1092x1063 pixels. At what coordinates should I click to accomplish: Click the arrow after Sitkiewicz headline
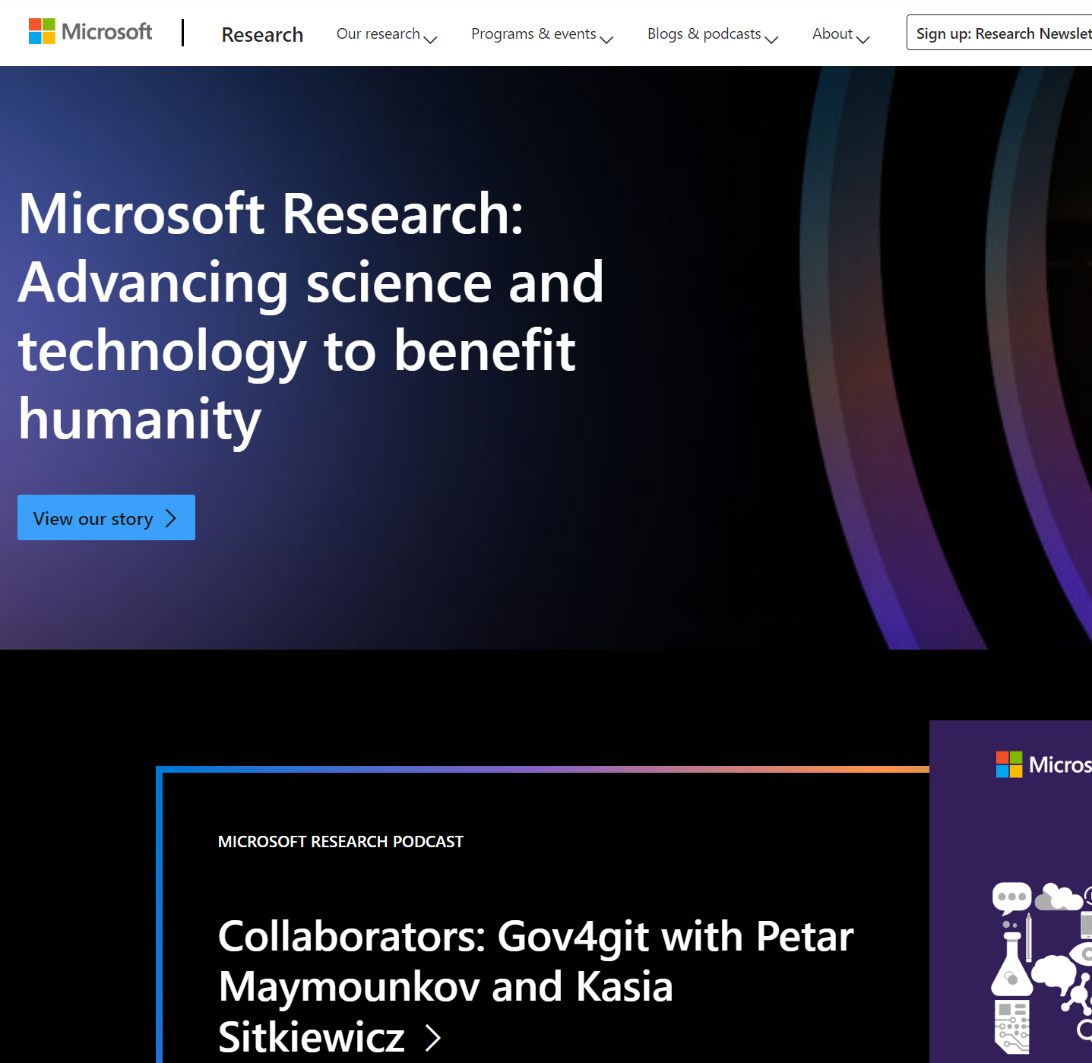pos(433,1037)
